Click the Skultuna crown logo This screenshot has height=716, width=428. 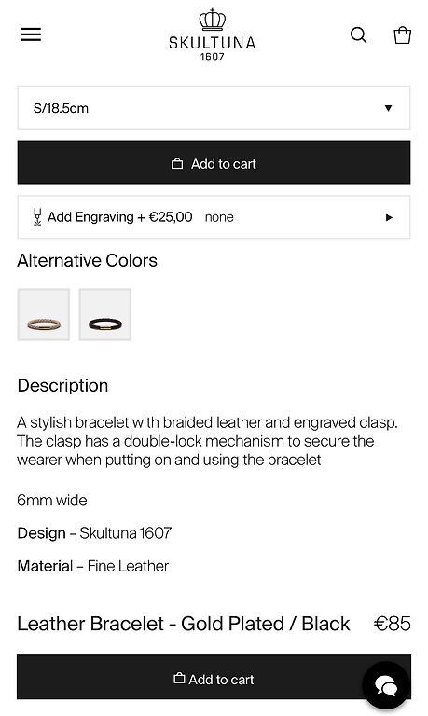(213, 20)
